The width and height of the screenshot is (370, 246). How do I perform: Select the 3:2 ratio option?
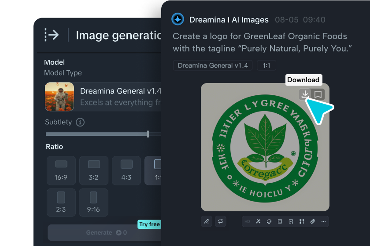click(x=94, y=170)
